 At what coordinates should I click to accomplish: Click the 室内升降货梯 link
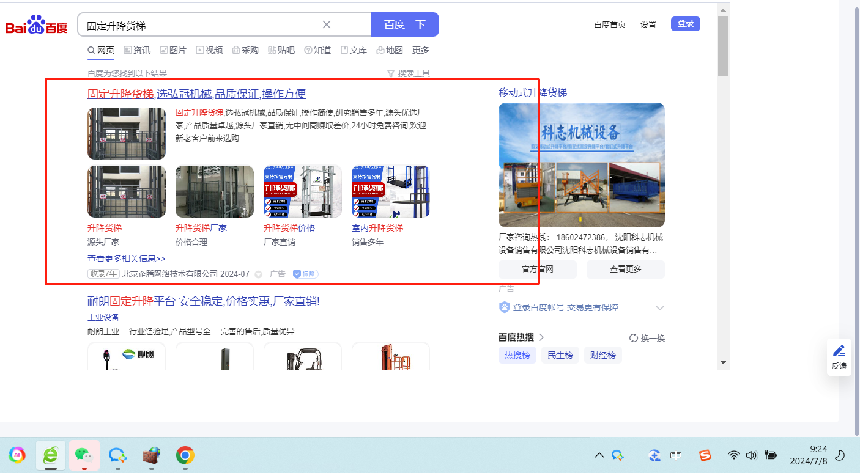[377, 228]
